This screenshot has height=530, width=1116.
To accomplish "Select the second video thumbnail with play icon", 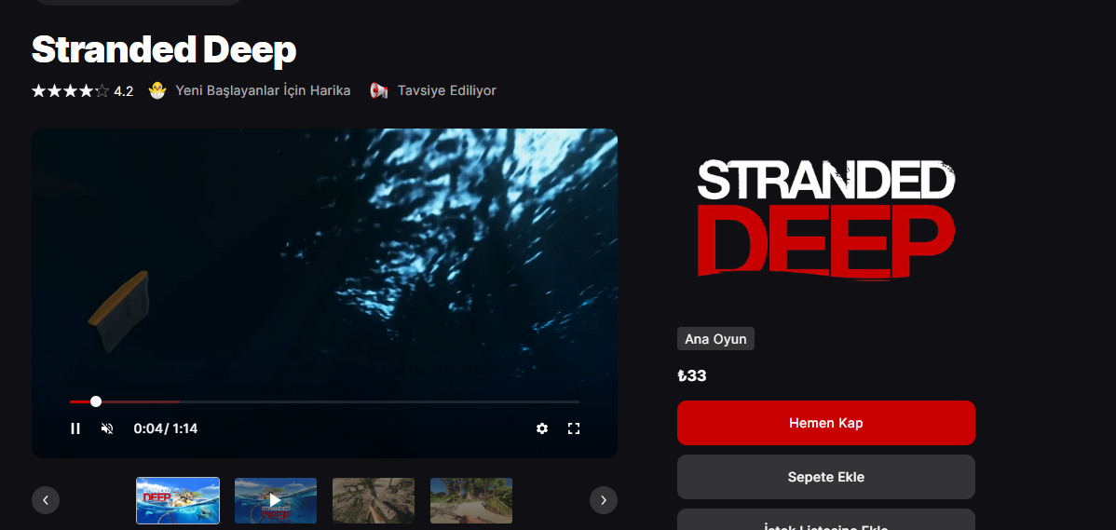I will point(276,501).
